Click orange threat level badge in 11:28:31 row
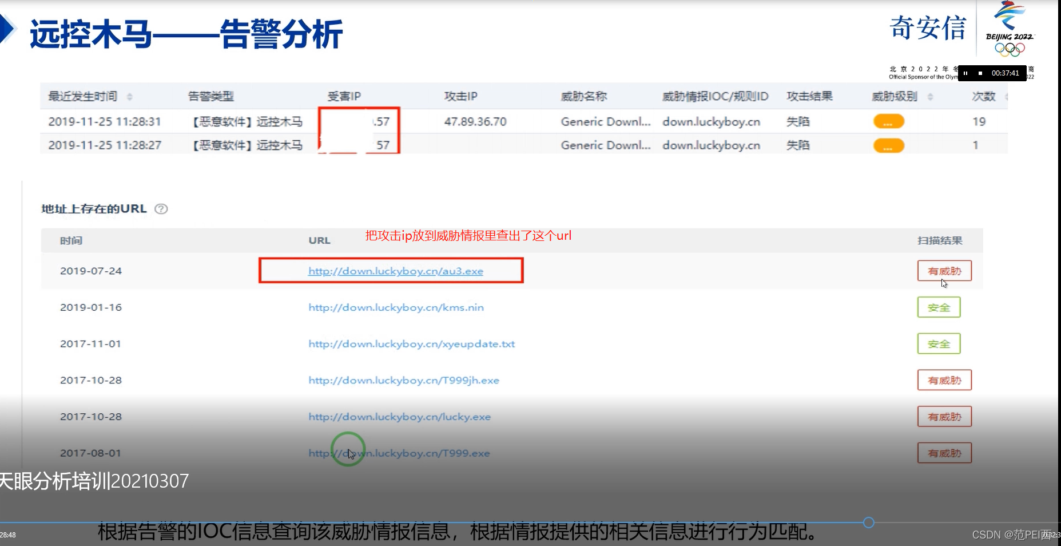This screenshot has width=1061, height=546. [889, 121]
